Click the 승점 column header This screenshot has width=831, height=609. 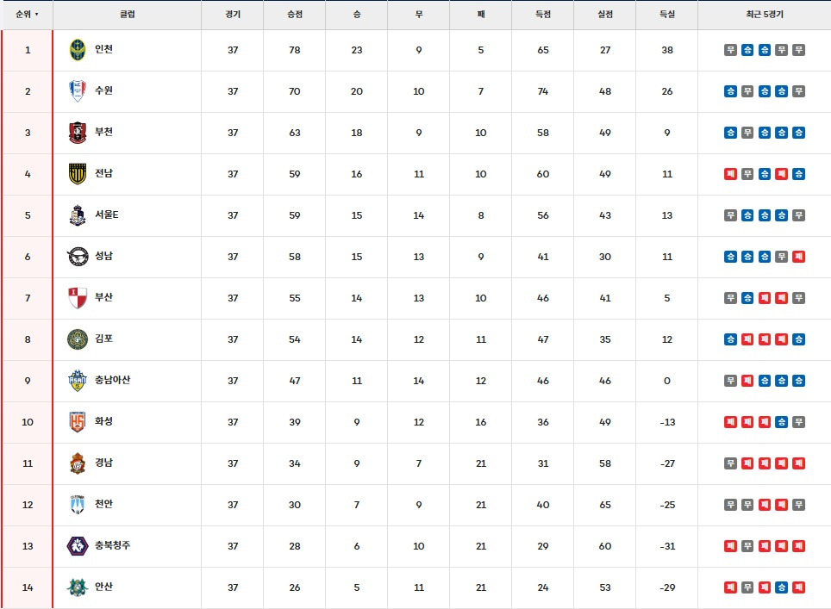295,15
